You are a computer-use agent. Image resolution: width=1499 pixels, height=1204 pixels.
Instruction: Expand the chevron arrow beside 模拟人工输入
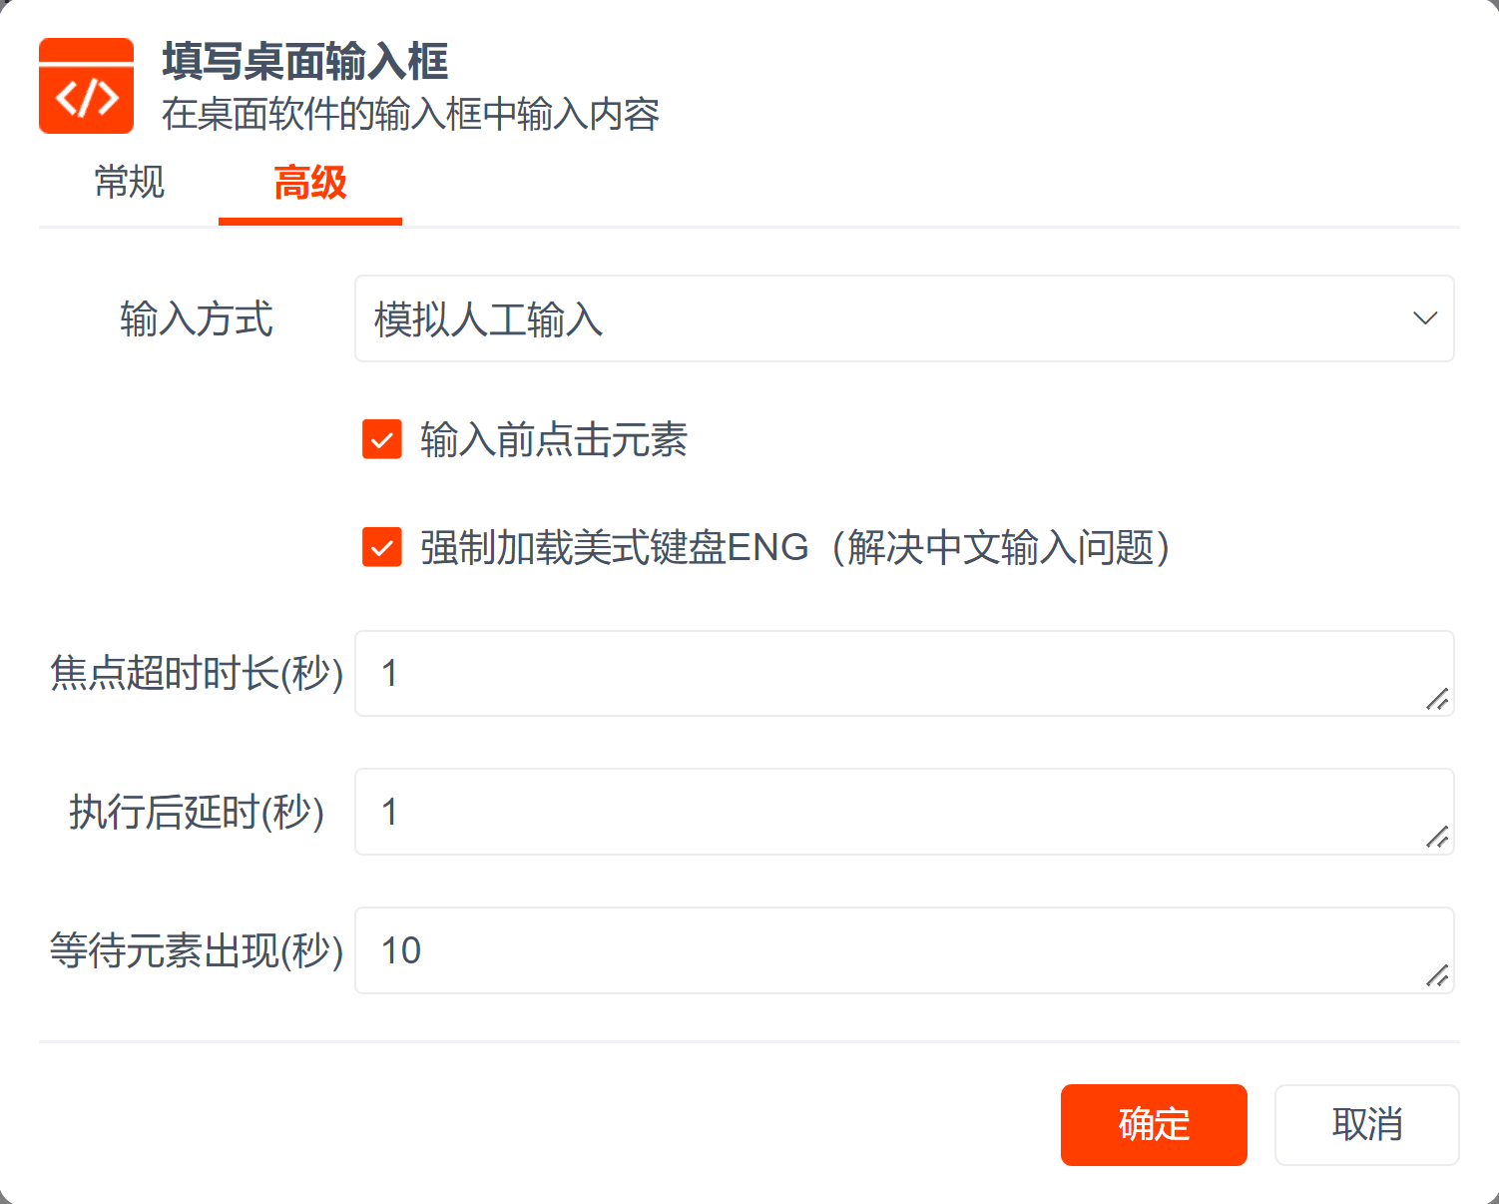click(x=1424, y=318)
